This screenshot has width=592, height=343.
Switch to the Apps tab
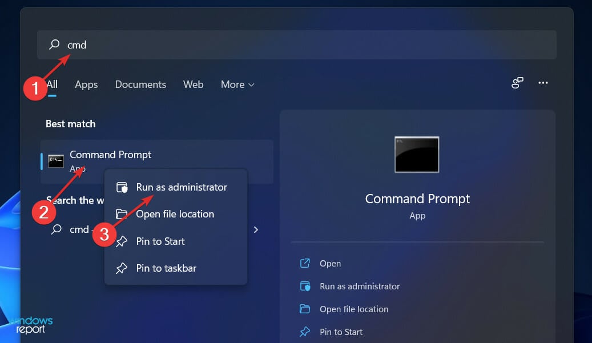(86, 84)
